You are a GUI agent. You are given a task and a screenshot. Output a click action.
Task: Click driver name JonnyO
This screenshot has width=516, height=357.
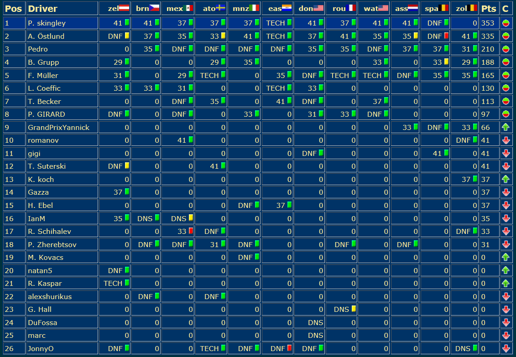40,349
